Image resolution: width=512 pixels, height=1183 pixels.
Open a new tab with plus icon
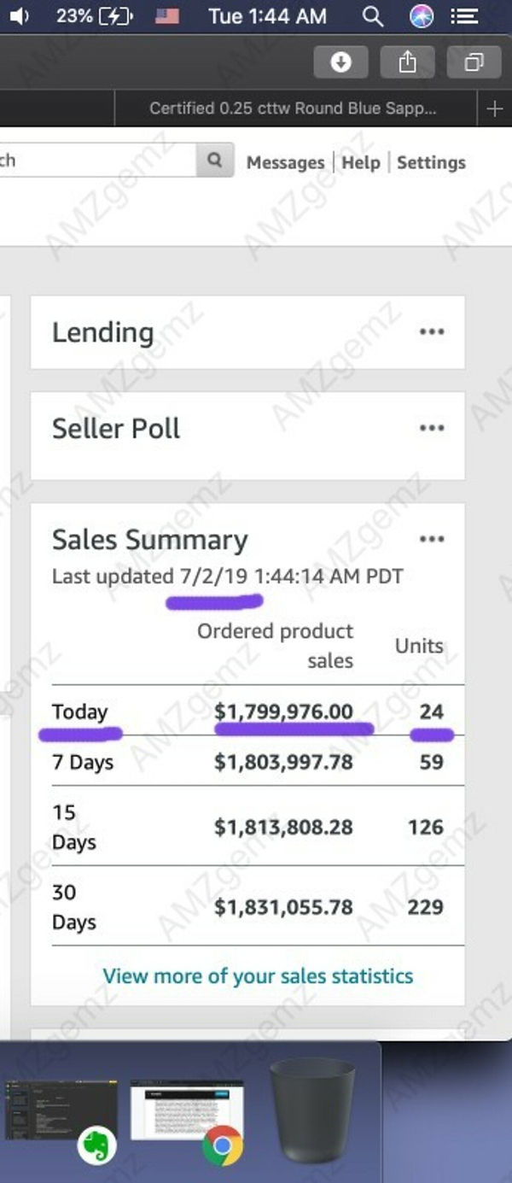pyautogui.click(x=494, y=108)
